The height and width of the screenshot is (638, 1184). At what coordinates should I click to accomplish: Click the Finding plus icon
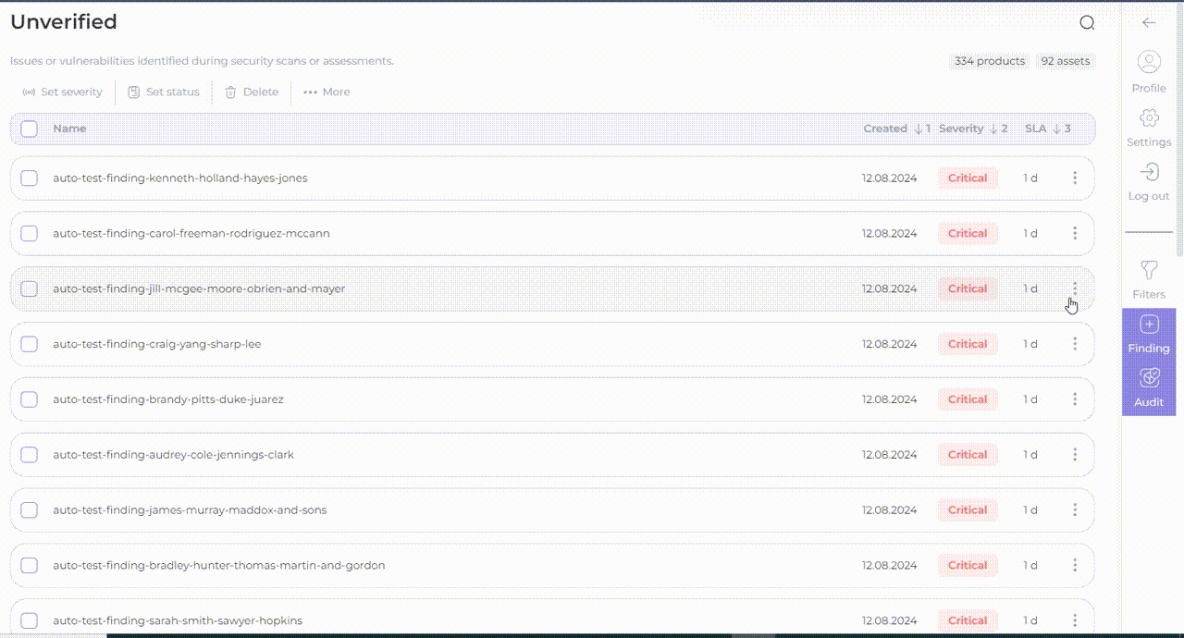click(x=1149, y=325)
